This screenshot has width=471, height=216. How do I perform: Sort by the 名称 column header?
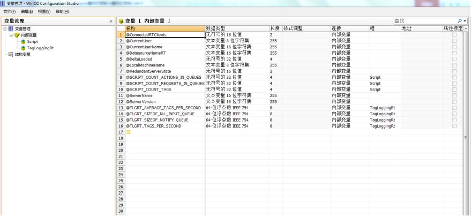click(165, 28)
